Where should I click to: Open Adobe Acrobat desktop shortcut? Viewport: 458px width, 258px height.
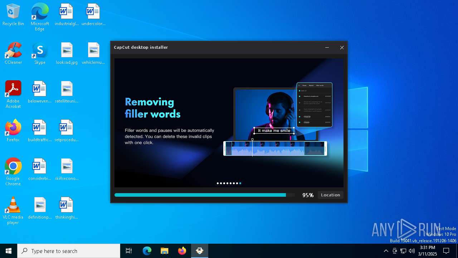13,95
